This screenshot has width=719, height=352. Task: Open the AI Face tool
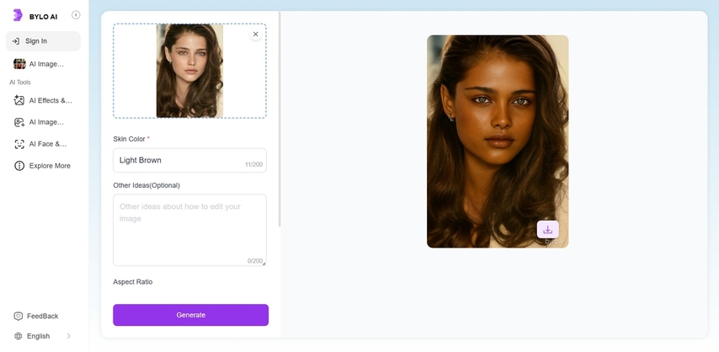click(42, 144)
